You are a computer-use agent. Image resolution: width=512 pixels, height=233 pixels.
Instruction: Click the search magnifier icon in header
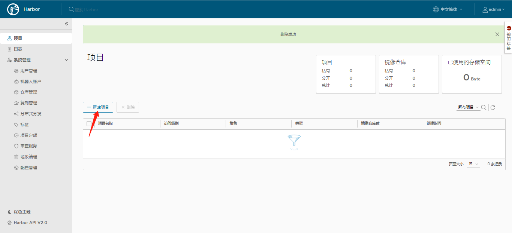point(71,9)
